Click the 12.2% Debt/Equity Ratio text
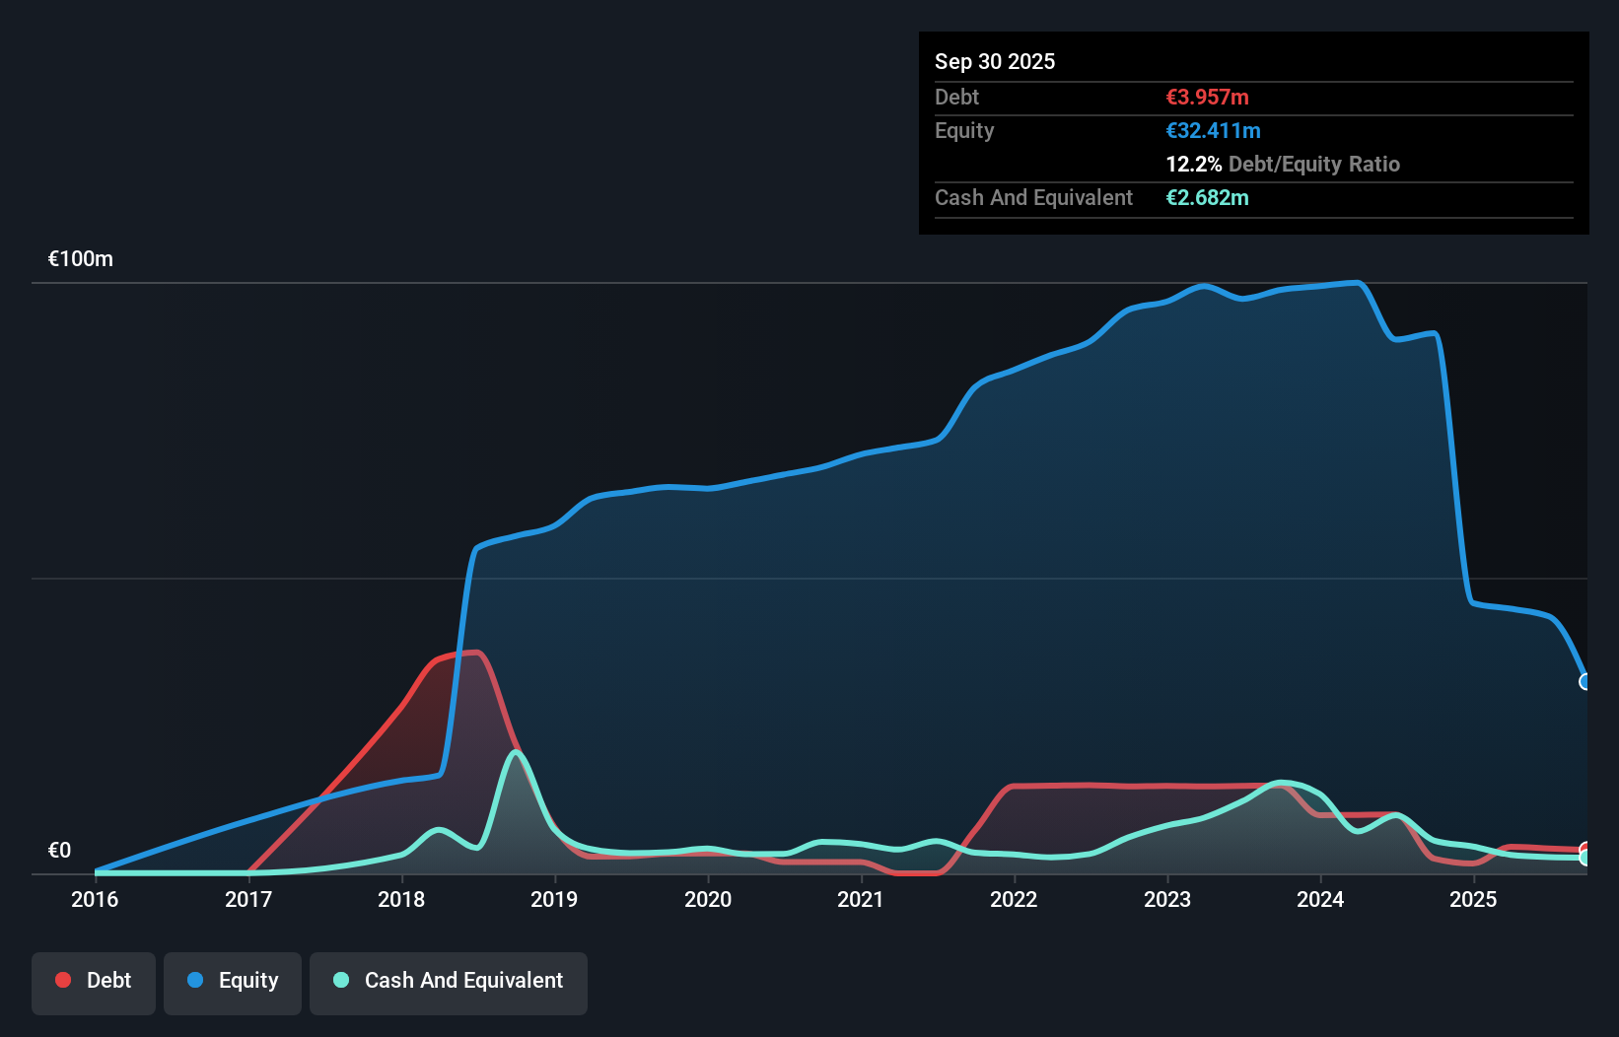This screenshot has height=1037, width=1619. coord(1283,164)
